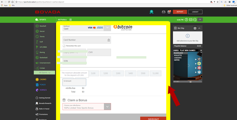The image size is (237, 120).
Task: Click the Sports tab in the green bar
Action: pyautogui.click(x=41, y=20)
